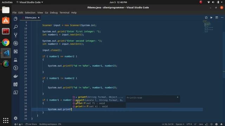Choose printf(Locale l, String format) suggestion
This screenshot has width=225, height=126.
coord(99,100)
